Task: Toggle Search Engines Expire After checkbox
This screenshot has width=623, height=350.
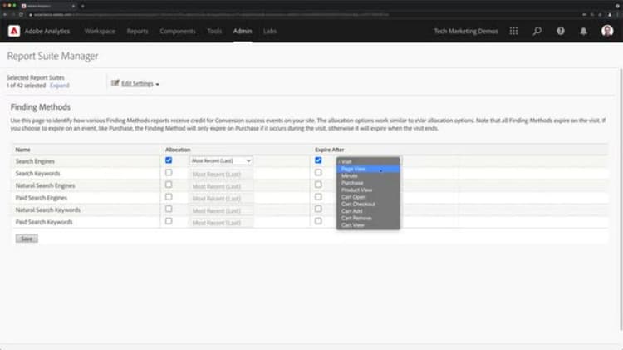Action: pos(318,160)
